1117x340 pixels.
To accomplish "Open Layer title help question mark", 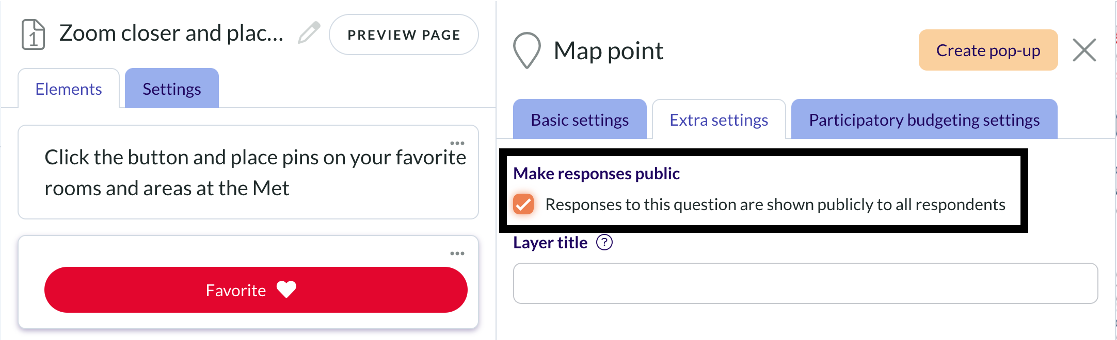I will tap(604, 242).
